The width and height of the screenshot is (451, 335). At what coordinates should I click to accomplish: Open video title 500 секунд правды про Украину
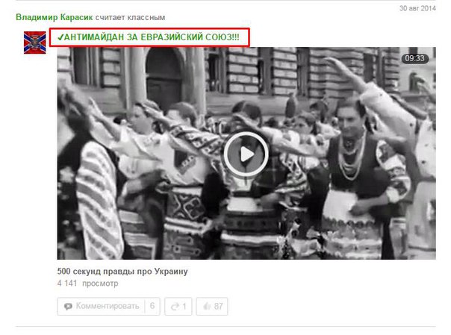pyautogui.click(x=122, y=272)
